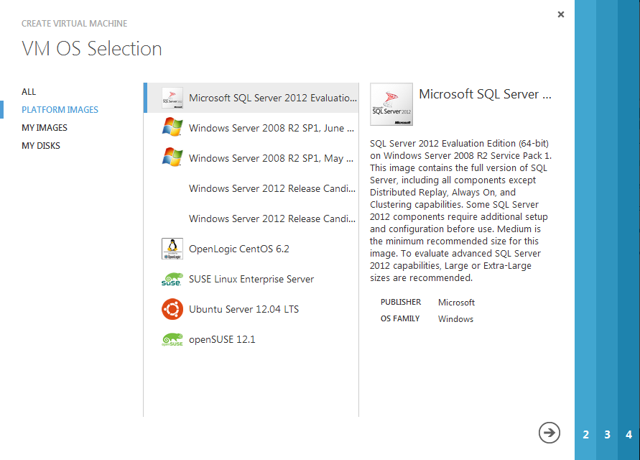Click the Microsoft SQL Server detail heading
The height and width of the screenshot is (460, 640).
pos(485,94)
